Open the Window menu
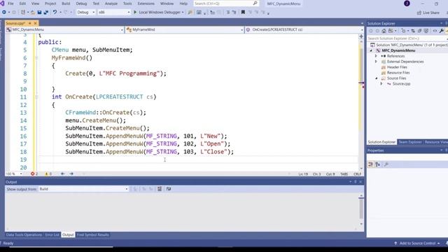This screenshot has width=448, height=252. 167,3
